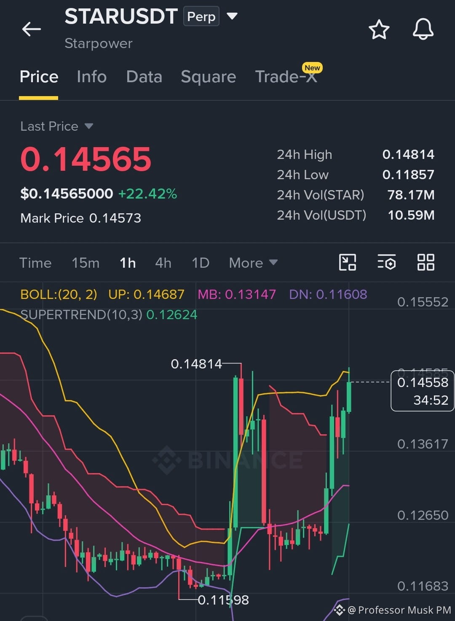455x621 pixels.
Task: Open indicator settings icon
Action: pos(386,262)
